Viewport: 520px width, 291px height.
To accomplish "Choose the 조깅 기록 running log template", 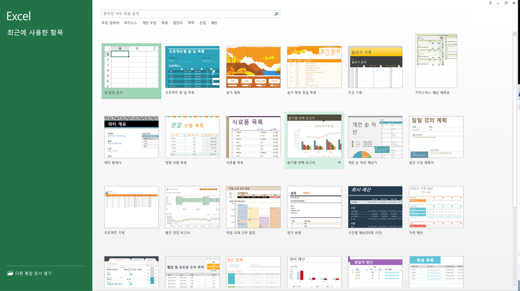I will pyautogui.click(x=375, y=67).
